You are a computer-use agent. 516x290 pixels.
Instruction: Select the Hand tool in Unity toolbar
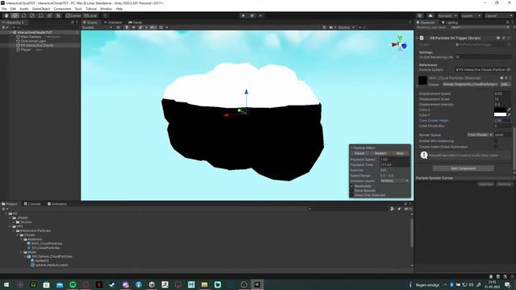pos(6,15)
